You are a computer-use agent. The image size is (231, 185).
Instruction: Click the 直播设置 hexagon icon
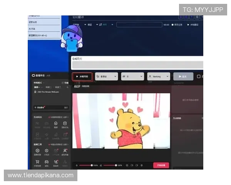[38, 151]
